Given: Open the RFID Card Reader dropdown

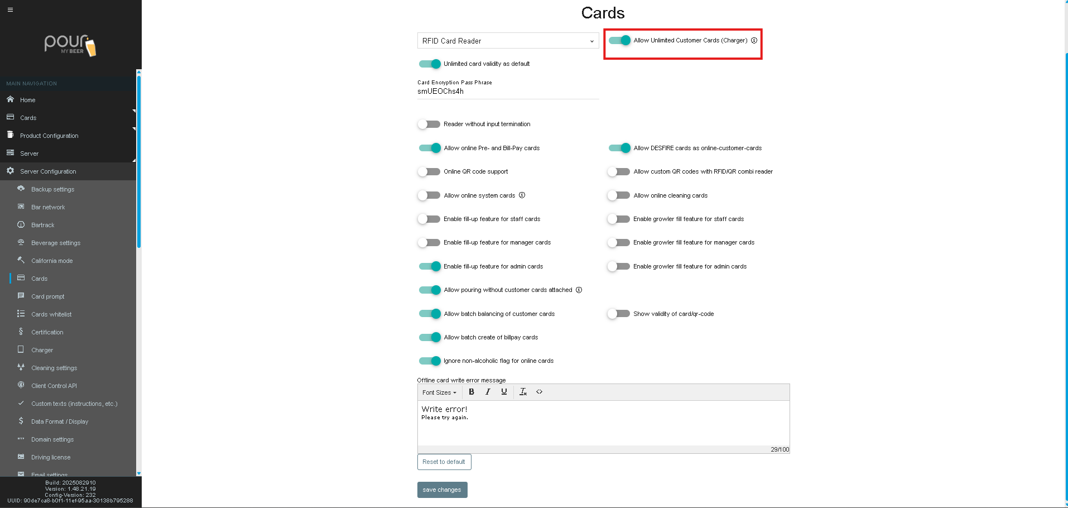Looking at the screenshot, I should coord(508,41).
